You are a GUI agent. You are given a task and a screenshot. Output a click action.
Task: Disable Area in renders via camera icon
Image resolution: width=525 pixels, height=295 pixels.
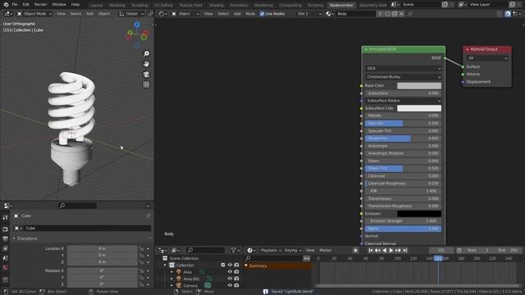[237, 272]
